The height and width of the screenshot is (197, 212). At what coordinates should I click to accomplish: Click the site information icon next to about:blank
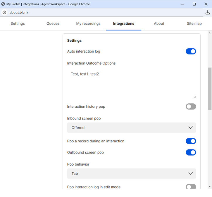coord(4,13)
